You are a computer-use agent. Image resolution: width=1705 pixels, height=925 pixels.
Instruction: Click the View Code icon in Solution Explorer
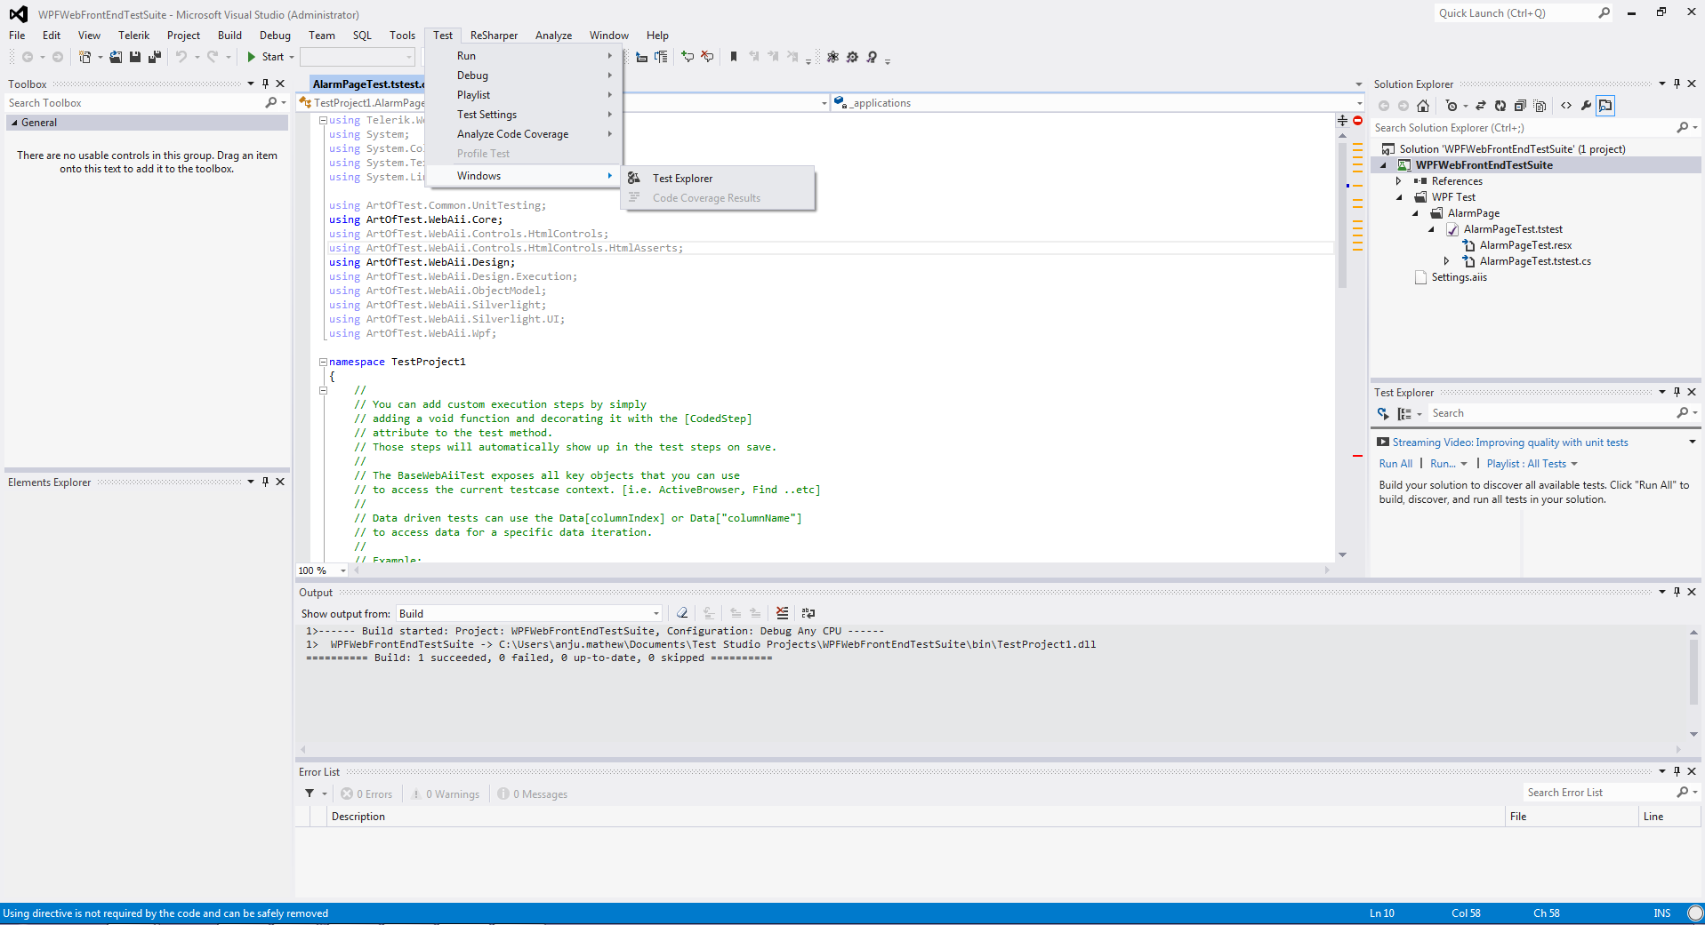[1566, 106]
